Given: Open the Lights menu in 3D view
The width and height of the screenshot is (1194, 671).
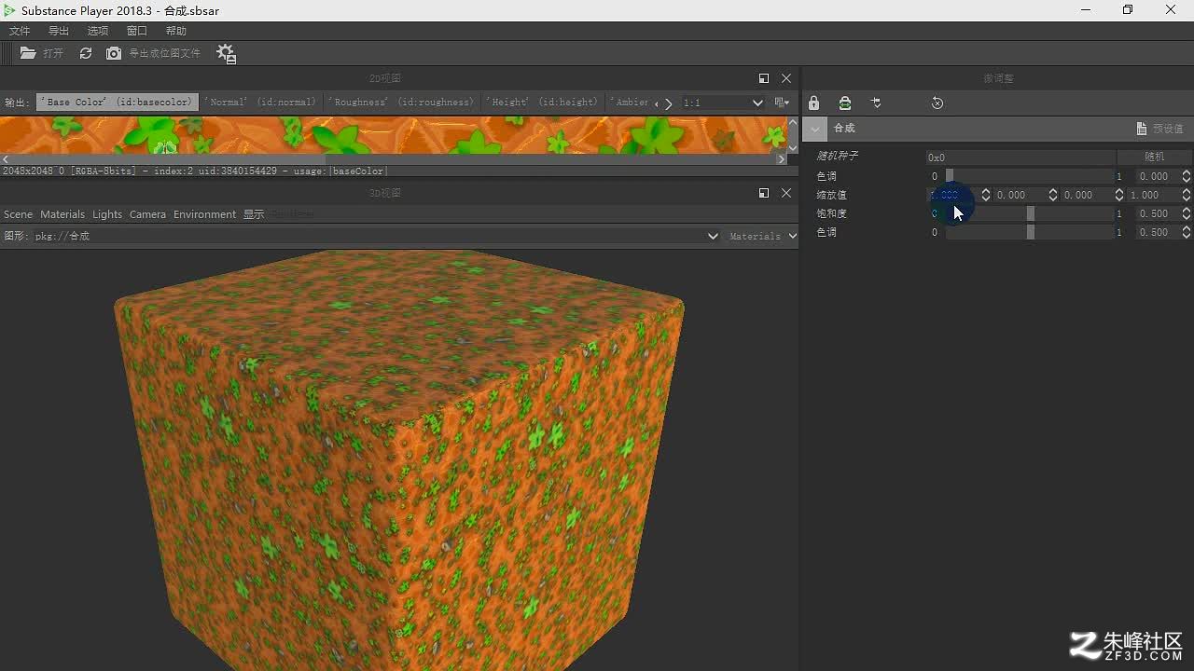Looking at the screenshot, I should point(107,214).
